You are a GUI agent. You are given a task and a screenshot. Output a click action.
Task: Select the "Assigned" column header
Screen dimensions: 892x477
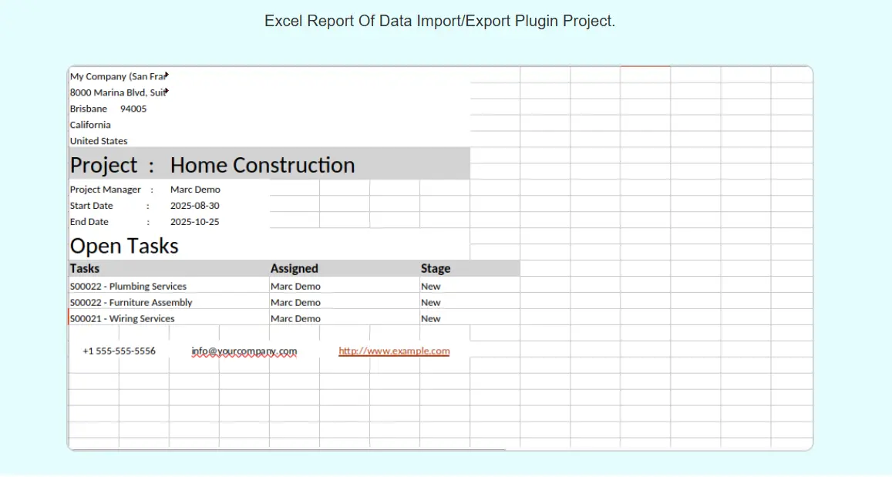click(294, 269)
